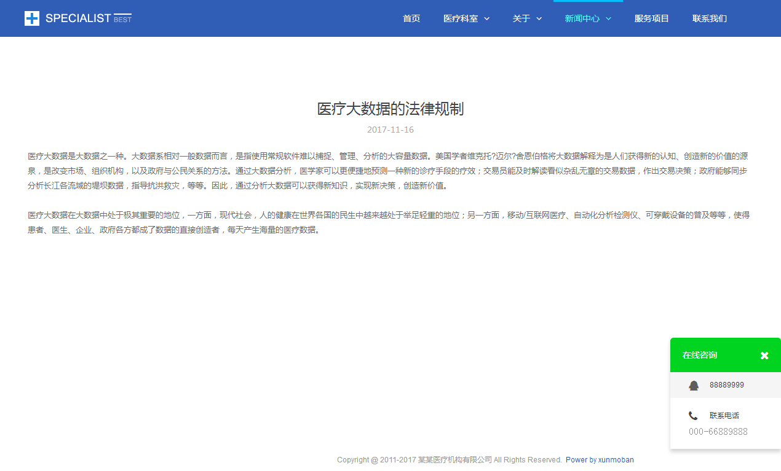Open the 联系我们 contact page
Image resolution: width=781 pixels, height=471 pixels.
(x=709, y=18)
